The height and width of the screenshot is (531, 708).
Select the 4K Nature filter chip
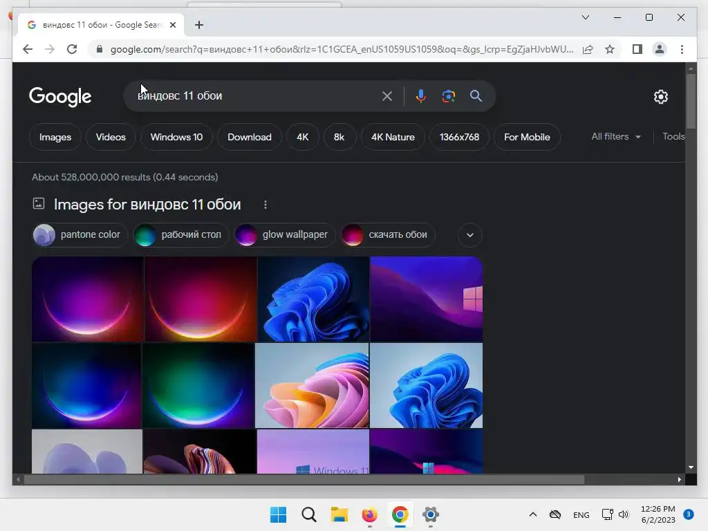tap(393, 137)
